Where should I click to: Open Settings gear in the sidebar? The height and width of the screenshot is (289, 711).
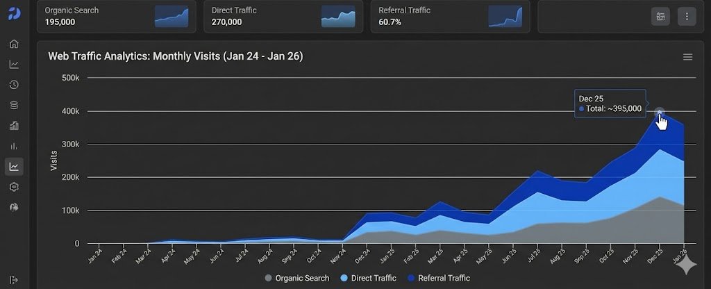[x=14, y=187]
